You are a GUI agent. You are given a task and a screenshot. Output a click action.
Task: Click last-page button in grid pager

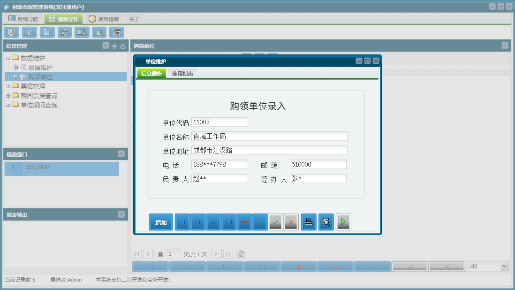(x=228, y=254)
